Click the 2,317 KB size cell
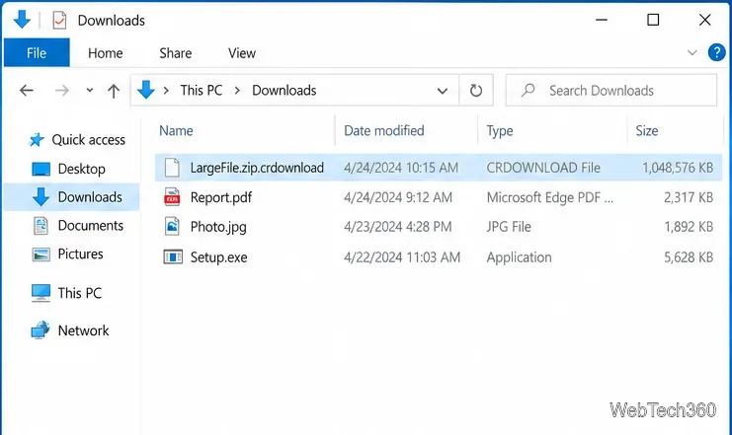The image size is (732, 435). (689, 197)
